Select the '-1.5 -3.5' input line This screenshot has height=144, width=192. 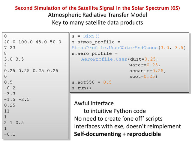(17, 100)
